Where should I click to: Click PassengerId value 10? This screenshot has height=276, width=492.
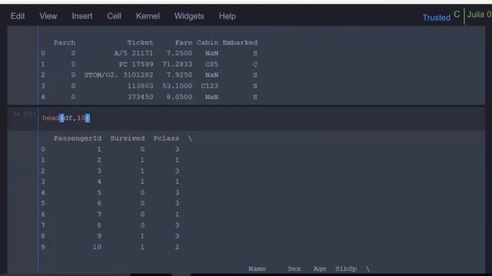coord(97,247)
